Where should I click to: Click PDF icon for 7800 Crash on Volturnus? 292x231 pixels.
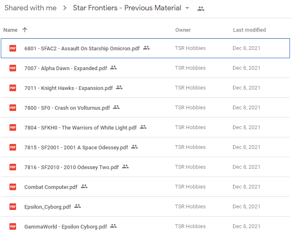(13, 108)
